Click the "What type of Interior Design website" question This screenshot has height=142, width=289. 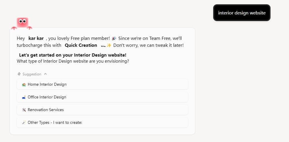coord(73,61)
